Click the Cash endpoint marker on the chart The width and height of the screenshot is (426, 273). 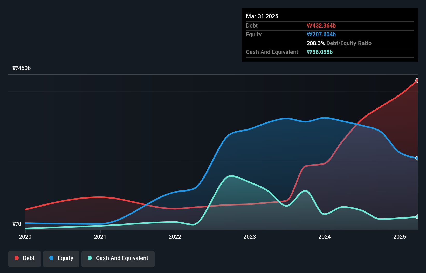pyautogui.click(x=417, y=216)
